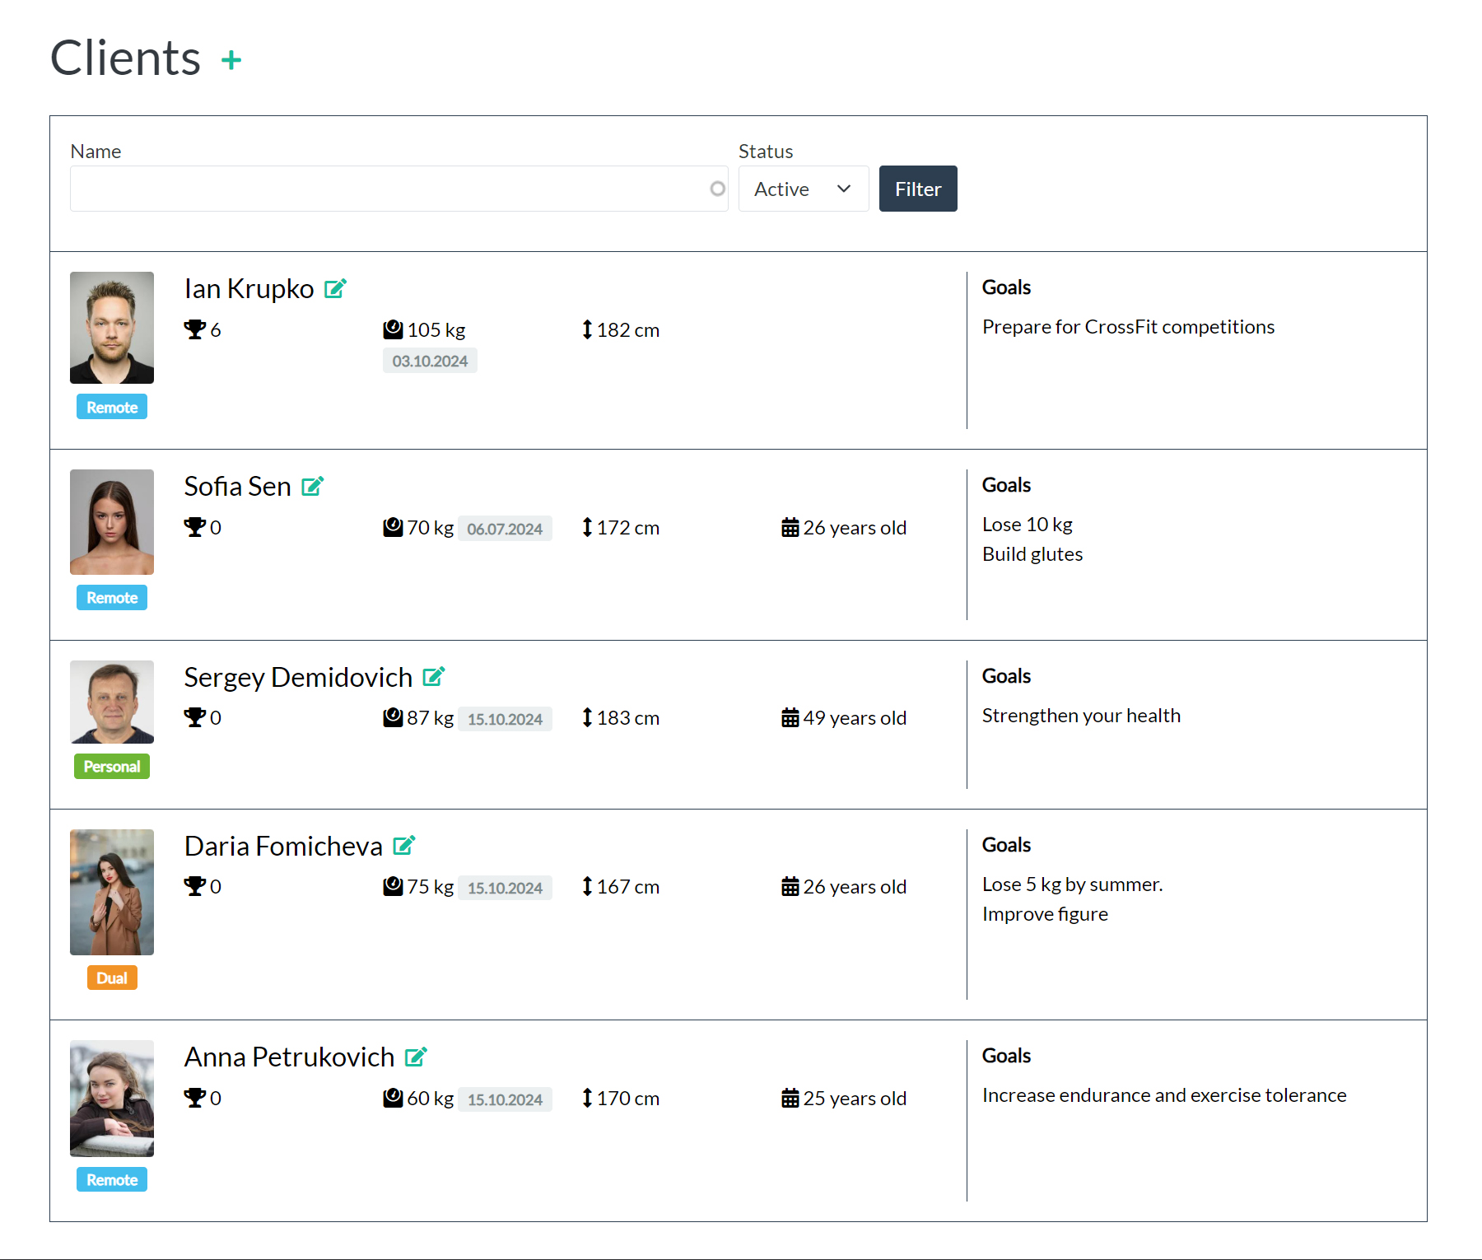Focus the Name search field
Image resolution: width=1482 pixels, height=1260 pixels.
click(x=398, y=189)
